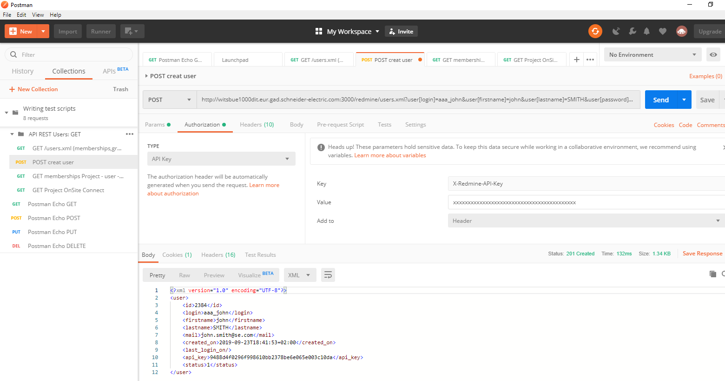725x381 pixels.
Task: Open the API REST Users folder ellipsis menu
Action: [130, 134]
